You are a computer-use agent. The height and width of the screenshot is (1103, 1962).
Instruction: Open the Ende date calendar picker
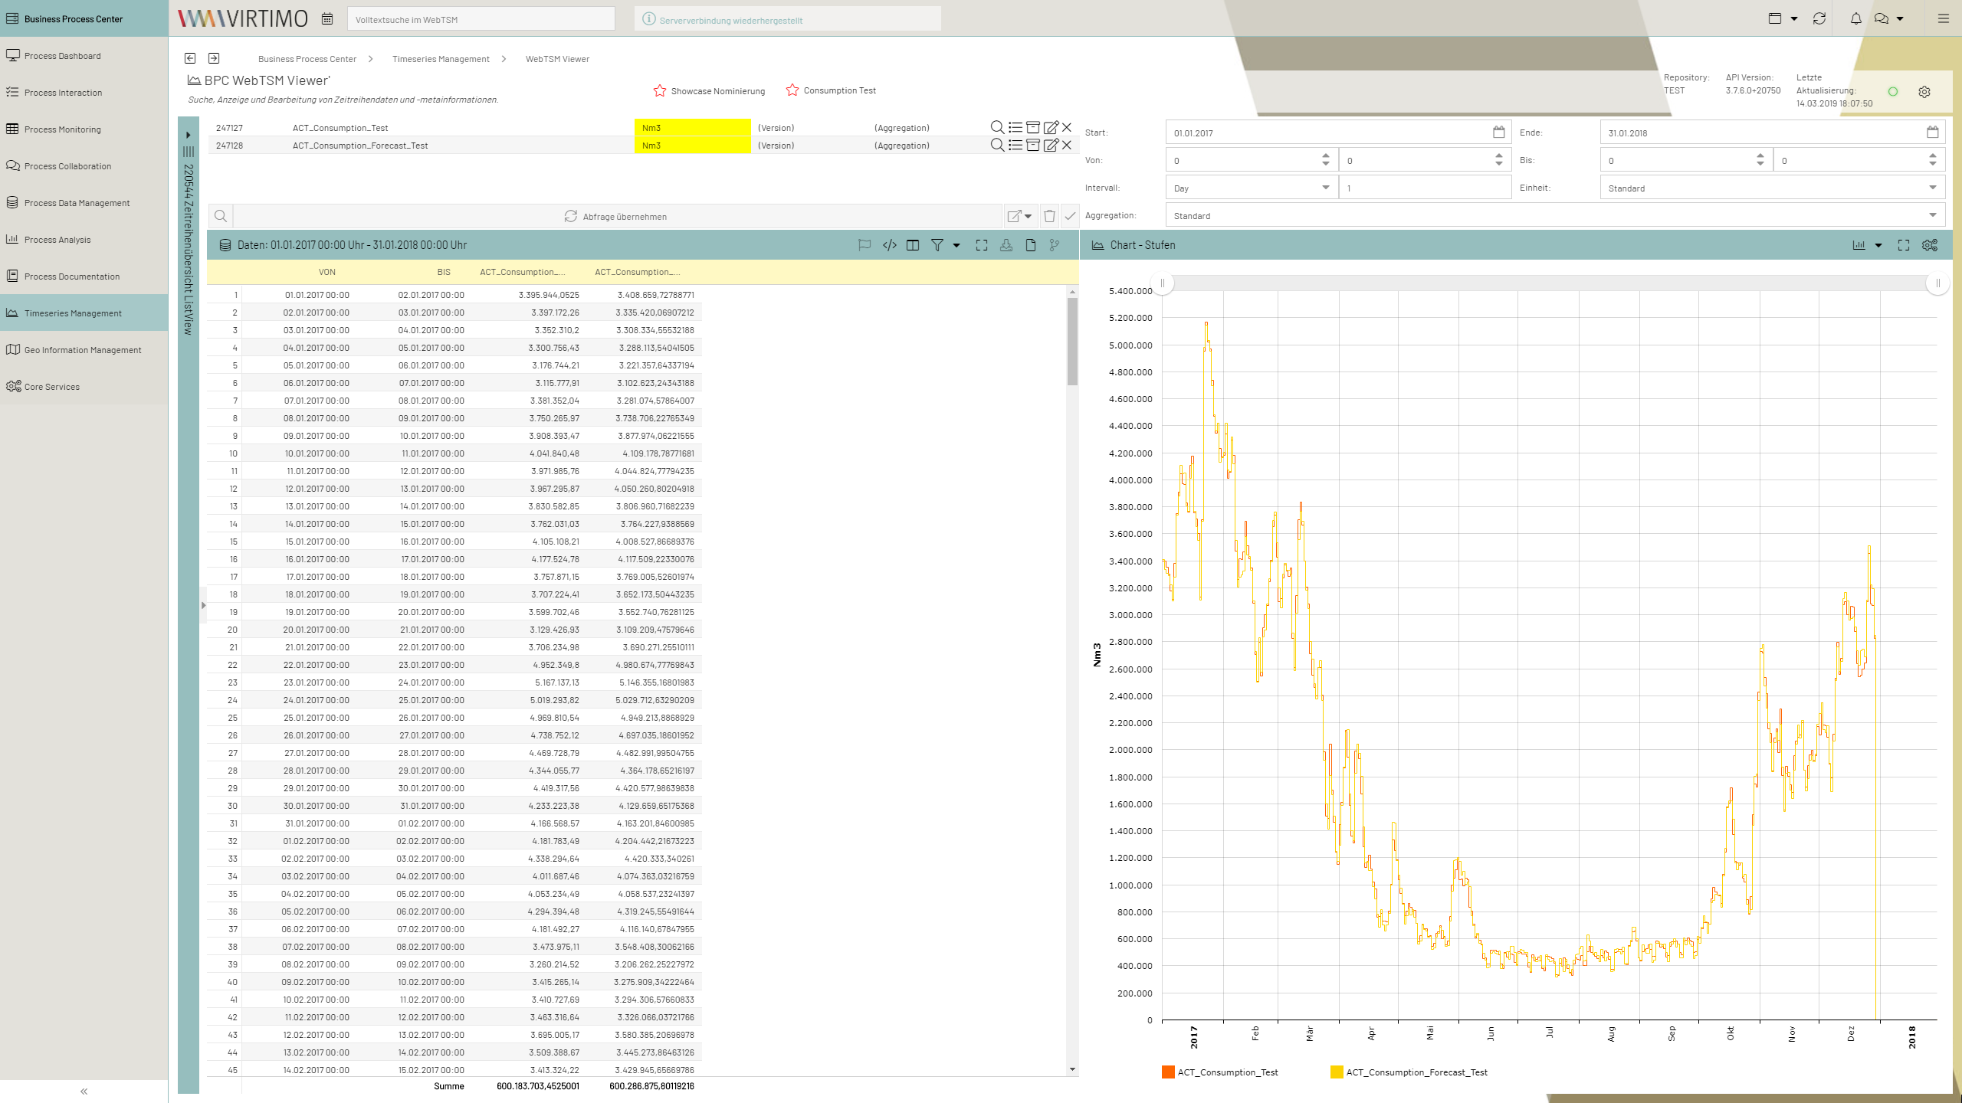1933,133
